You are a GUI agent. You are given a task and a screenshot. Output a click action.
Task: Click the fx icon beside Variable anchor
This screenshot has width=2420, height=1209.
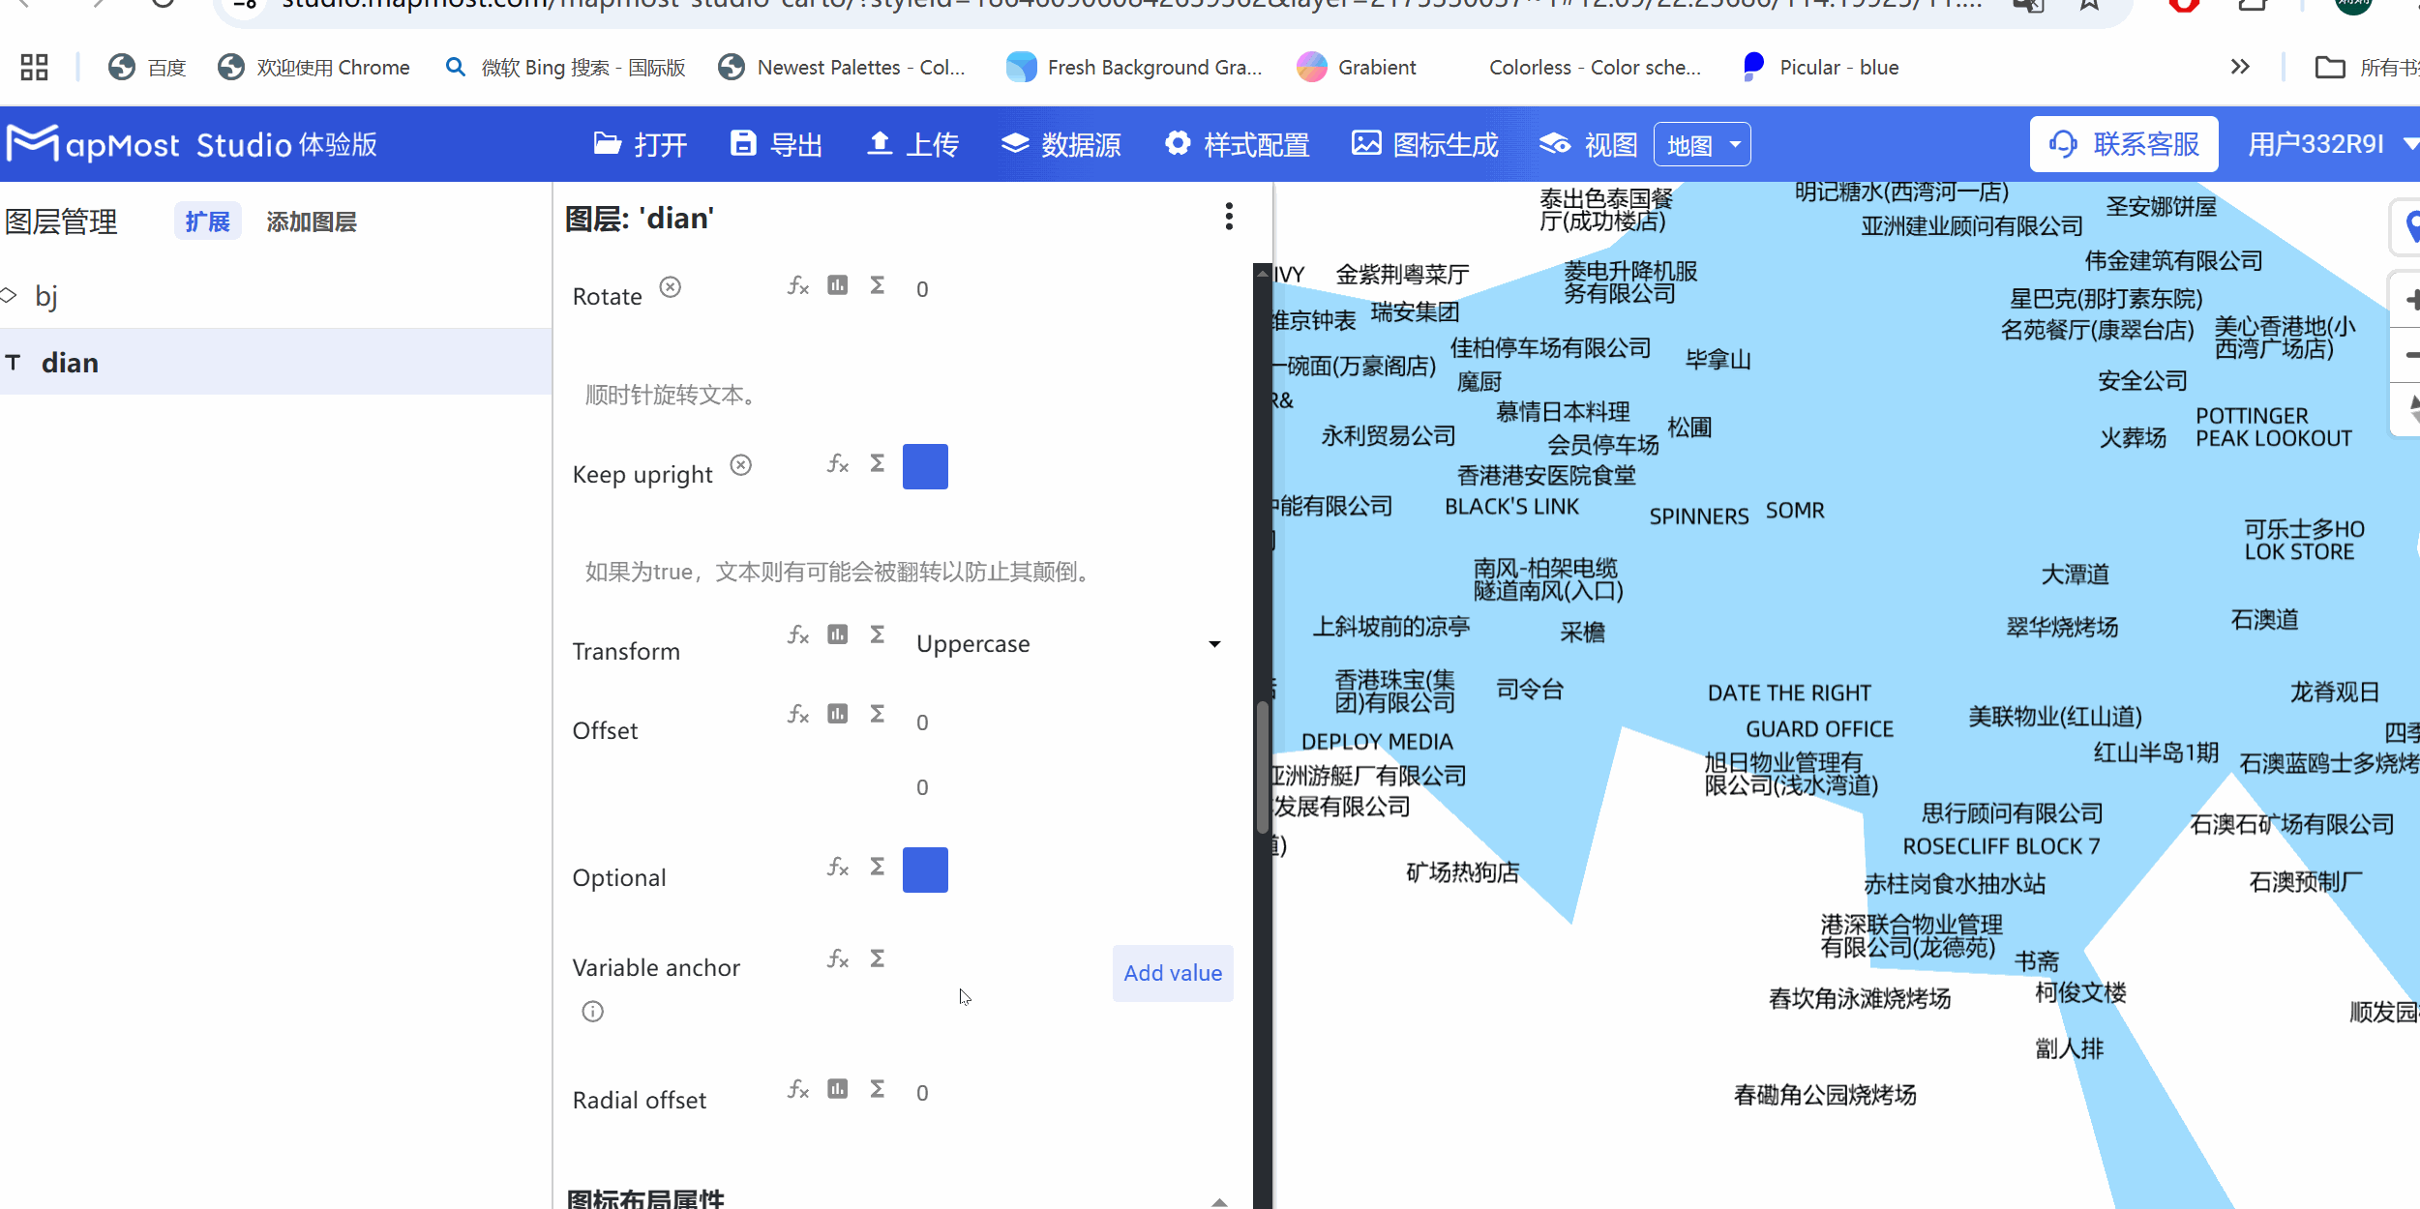838,960
